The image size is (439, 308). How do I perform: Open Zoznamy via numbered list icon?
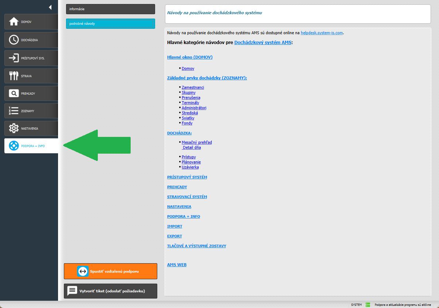pos(14,111)
